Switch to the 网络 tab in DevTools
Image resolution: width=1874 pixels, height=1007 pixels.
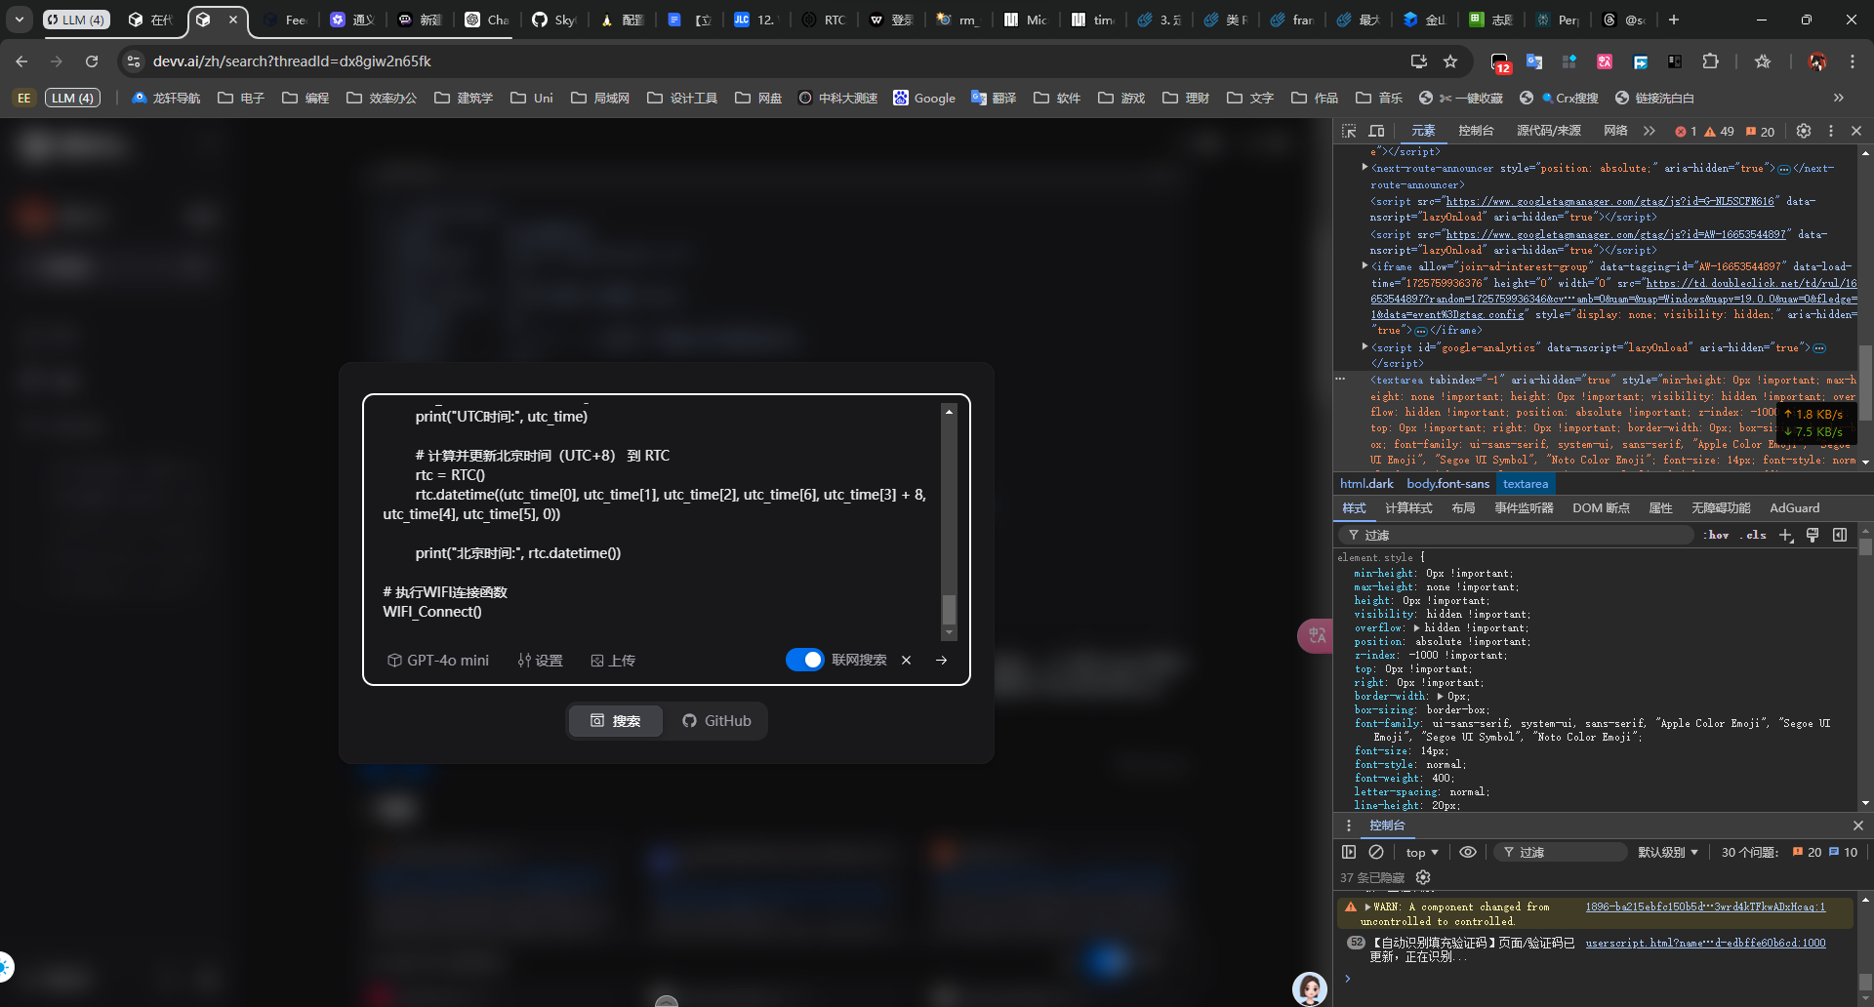1615,131
